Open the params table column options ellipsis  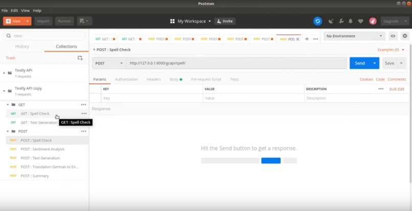[x=381, y=89]
